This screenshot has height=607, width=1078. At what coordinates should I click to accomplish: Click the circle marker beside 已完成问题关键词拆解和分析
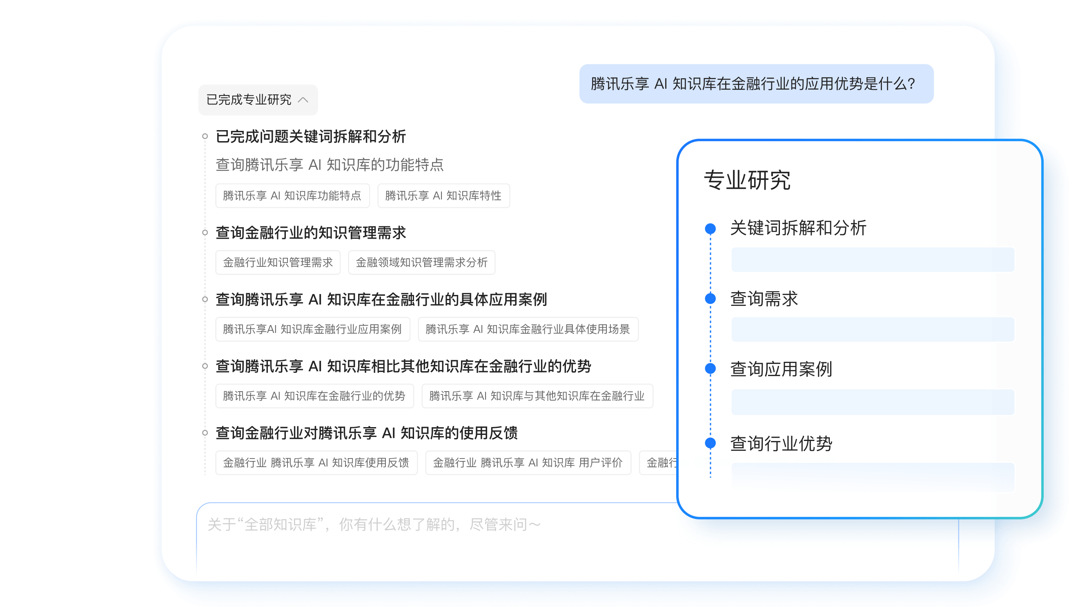pos(205,135)
